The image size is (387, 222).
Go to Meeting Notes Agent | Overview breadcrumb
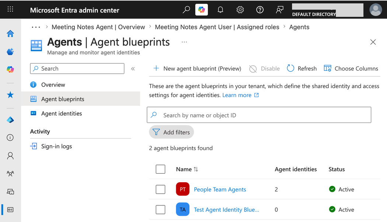[98, 27]
